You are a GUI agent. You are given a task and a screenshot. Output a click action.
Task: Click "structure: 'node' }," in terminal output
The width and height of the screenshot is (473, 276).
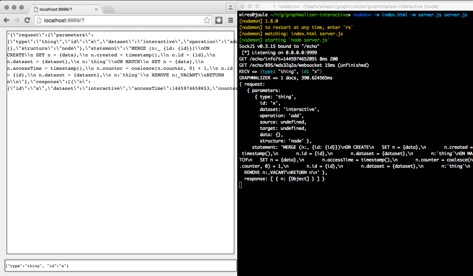click(285, 141)
